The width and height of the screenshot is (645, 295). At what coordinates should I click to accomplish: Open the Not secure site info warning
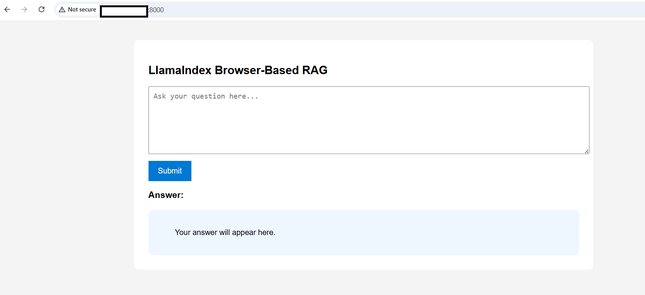tap(78, 10)
